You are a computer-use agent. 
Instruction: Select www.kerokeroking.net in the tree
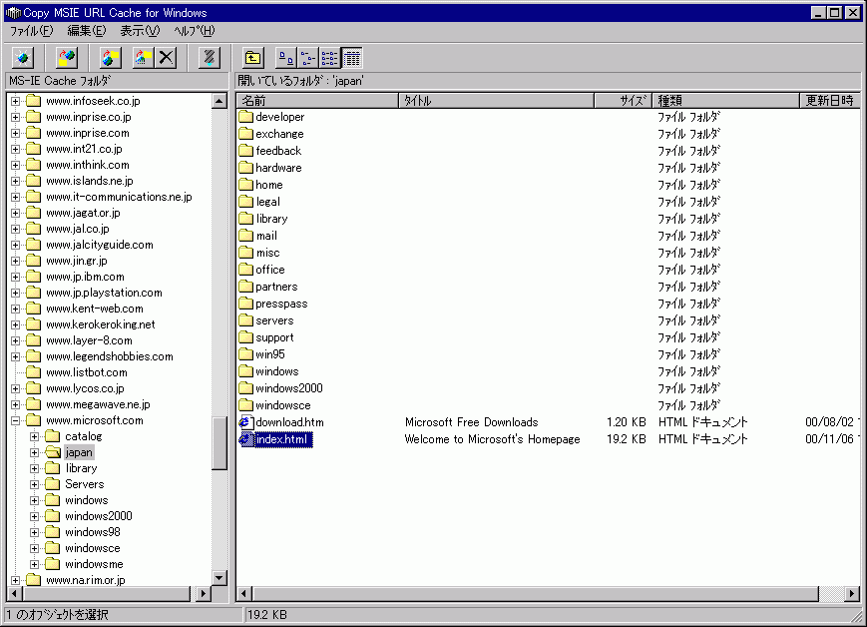click(101, 324)
